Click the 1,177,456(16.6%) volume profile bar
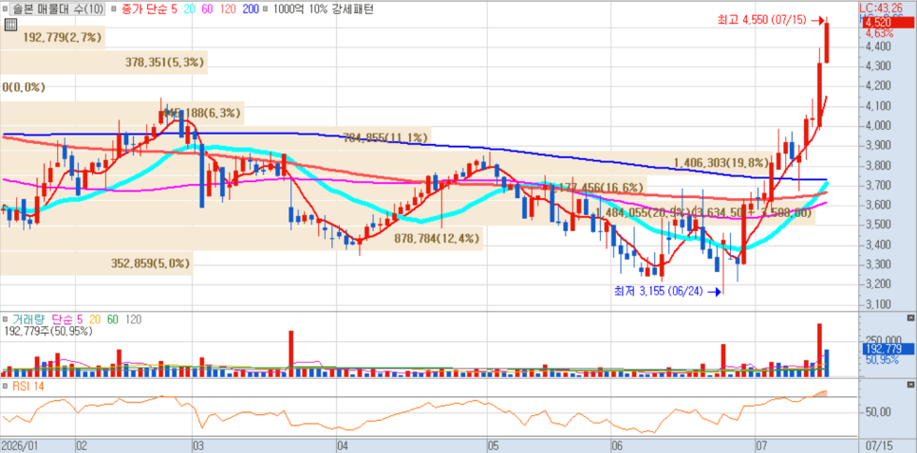Viewport: 917px width, 453px height. pos(324,188)
